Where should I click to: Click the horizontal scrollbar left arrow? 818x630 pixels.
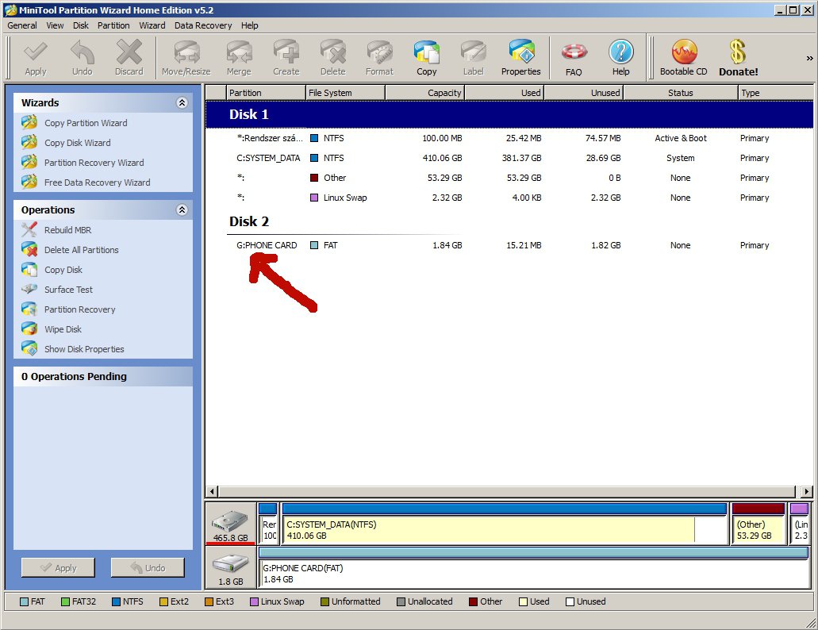tap(212, 491)
